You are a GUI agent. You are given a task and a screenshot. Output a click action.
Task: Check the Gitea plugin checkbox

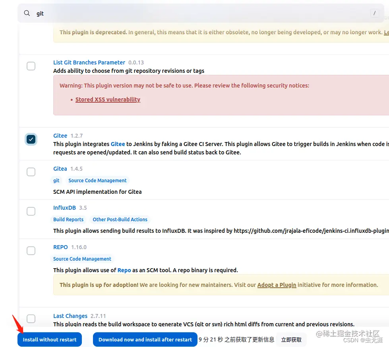pos(31,172)
